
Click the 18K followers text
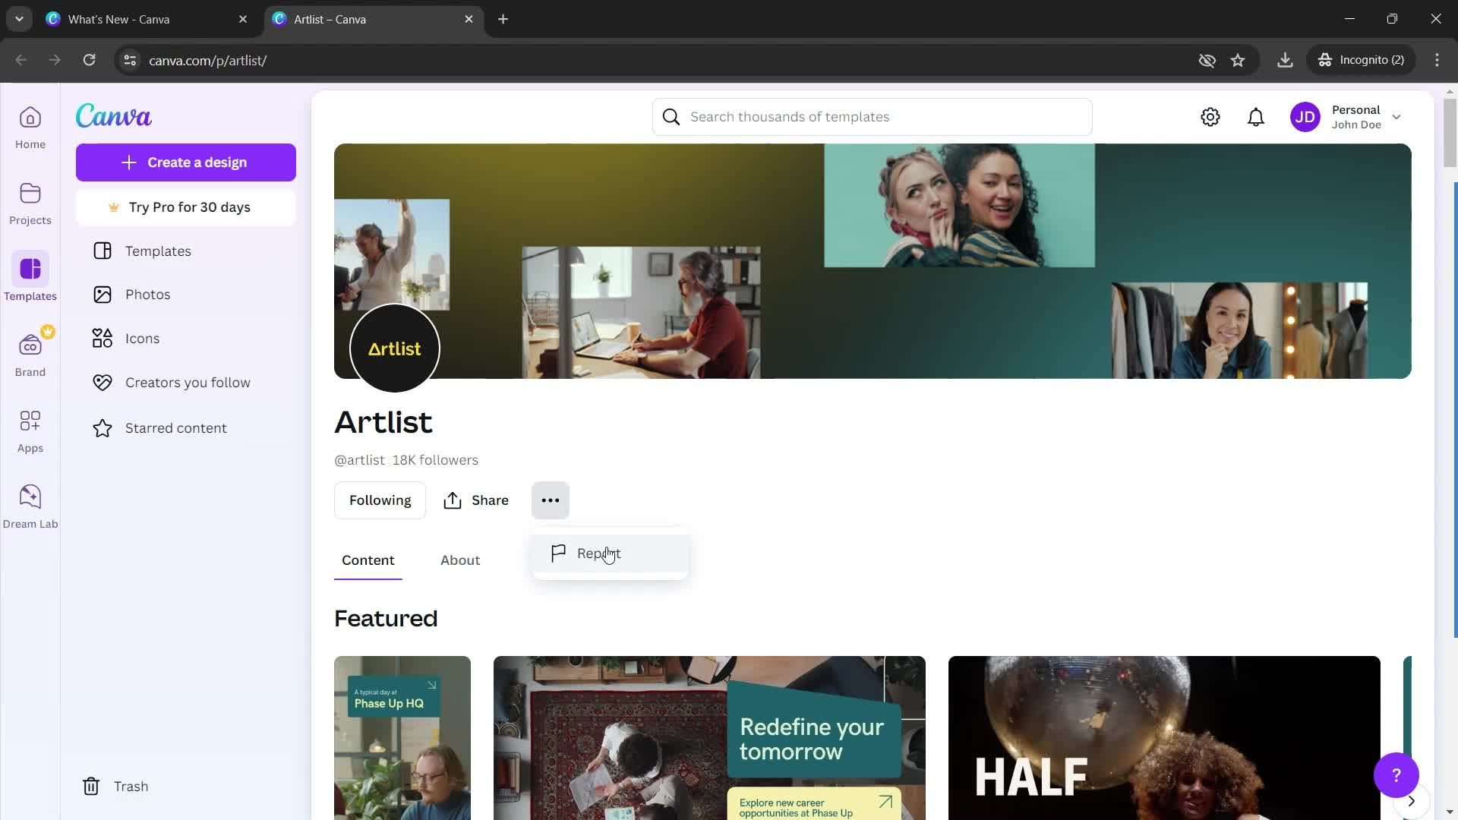[x=435, y=460]
